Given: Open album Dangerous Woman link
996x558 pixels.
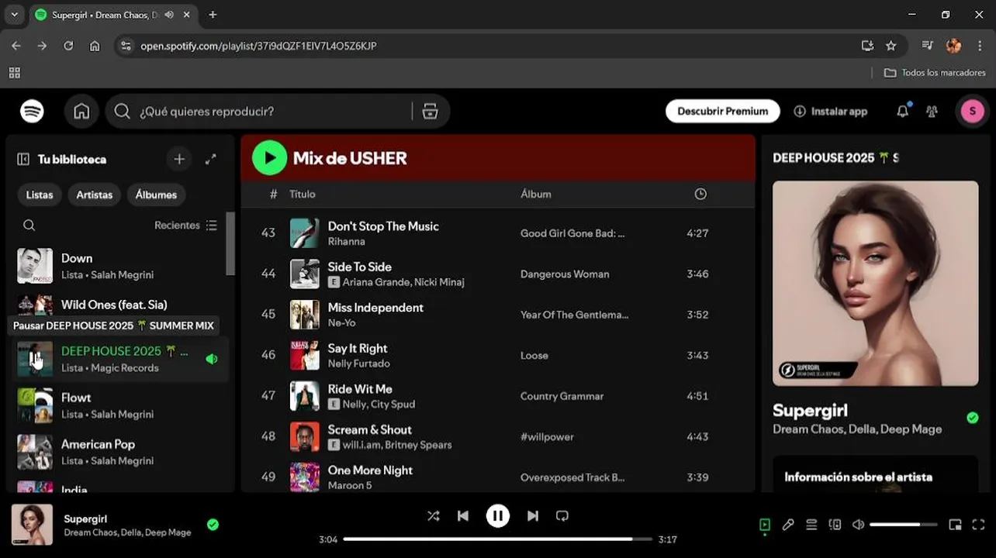Looking at the screenshot, I should click(x=565, y=274).
